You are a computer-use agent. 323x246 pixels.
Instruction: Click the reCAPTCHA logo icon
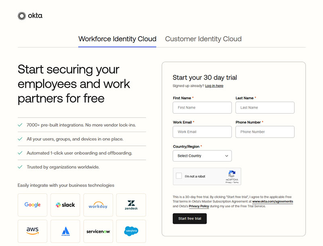click(232, 174)
